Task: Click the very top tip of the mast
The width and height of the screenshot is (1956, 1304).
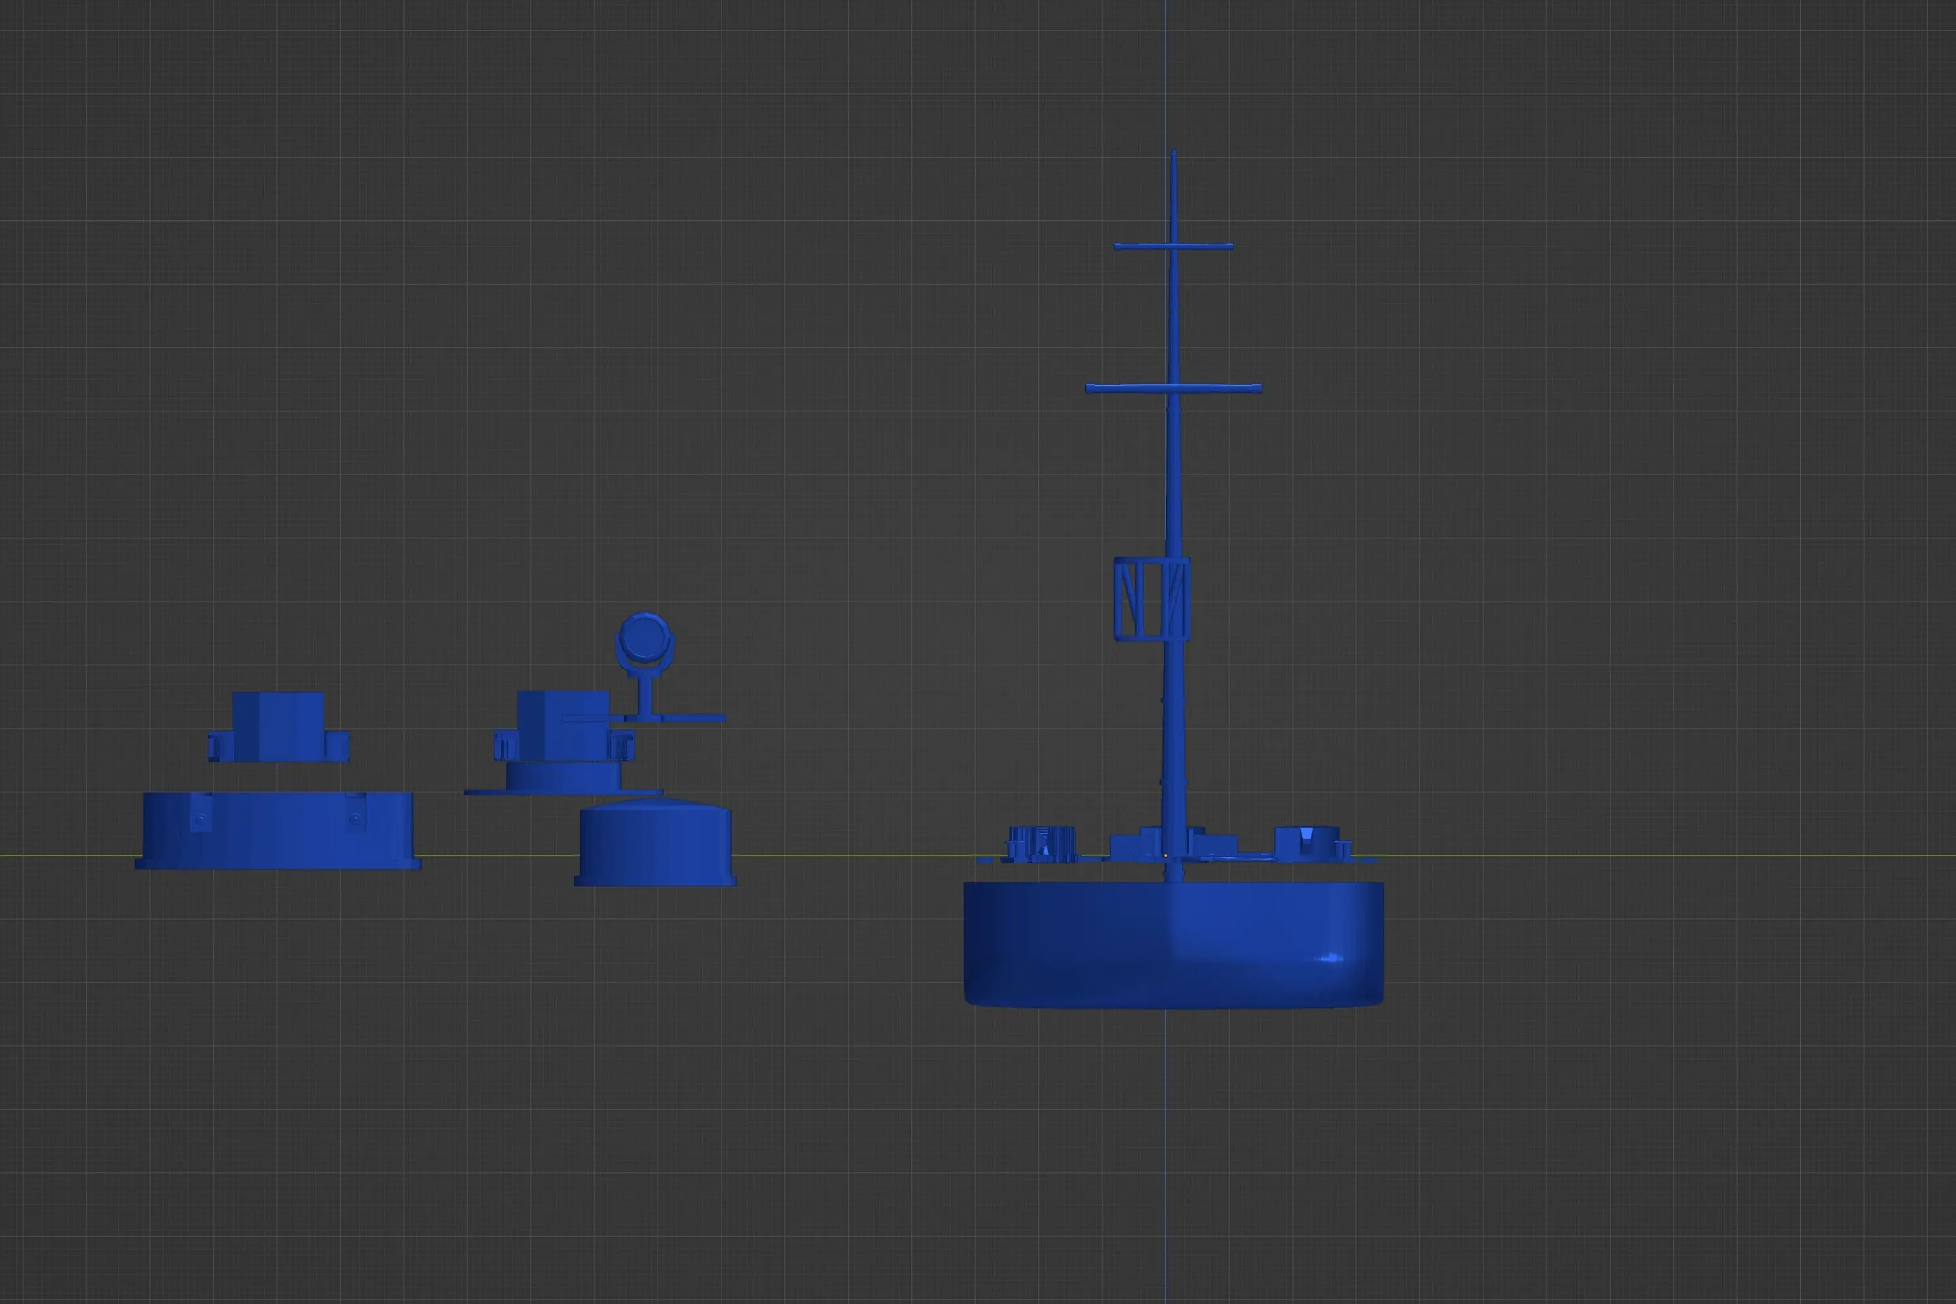Action: pos(1173,154)
